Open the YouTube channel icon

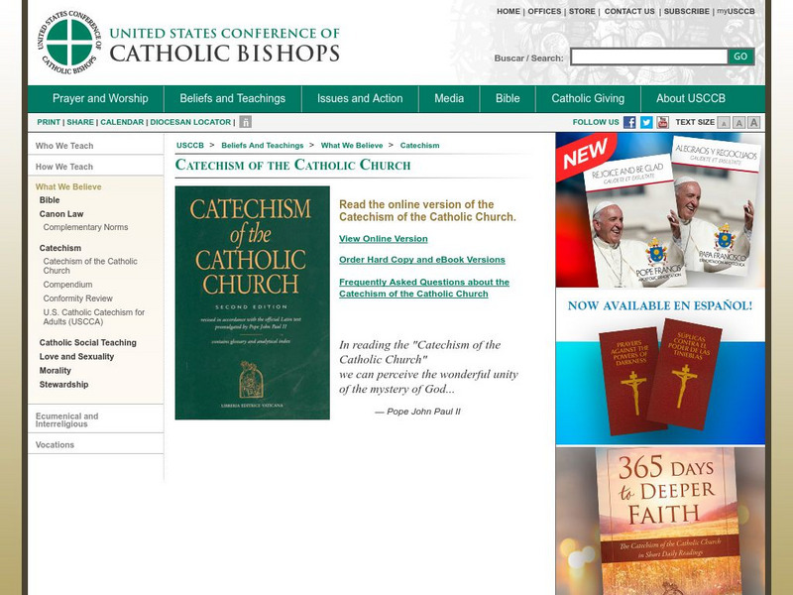(662, 123)
